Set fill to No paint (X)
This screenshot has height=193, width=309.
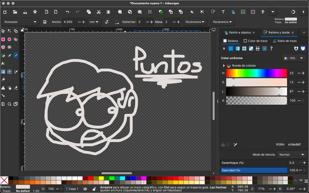coord(224,48)
